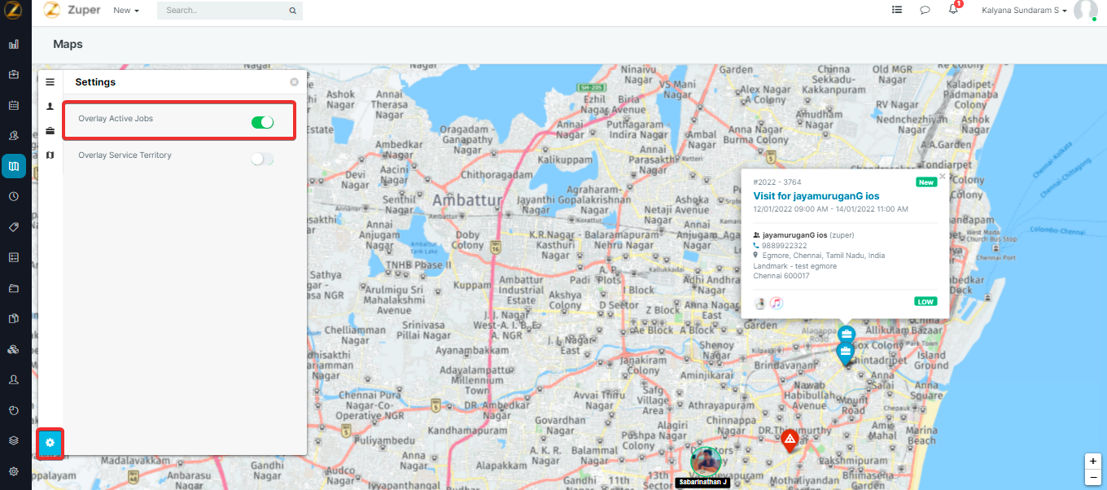
Task: Close the Settings panel
Action: tap(294, 82)
